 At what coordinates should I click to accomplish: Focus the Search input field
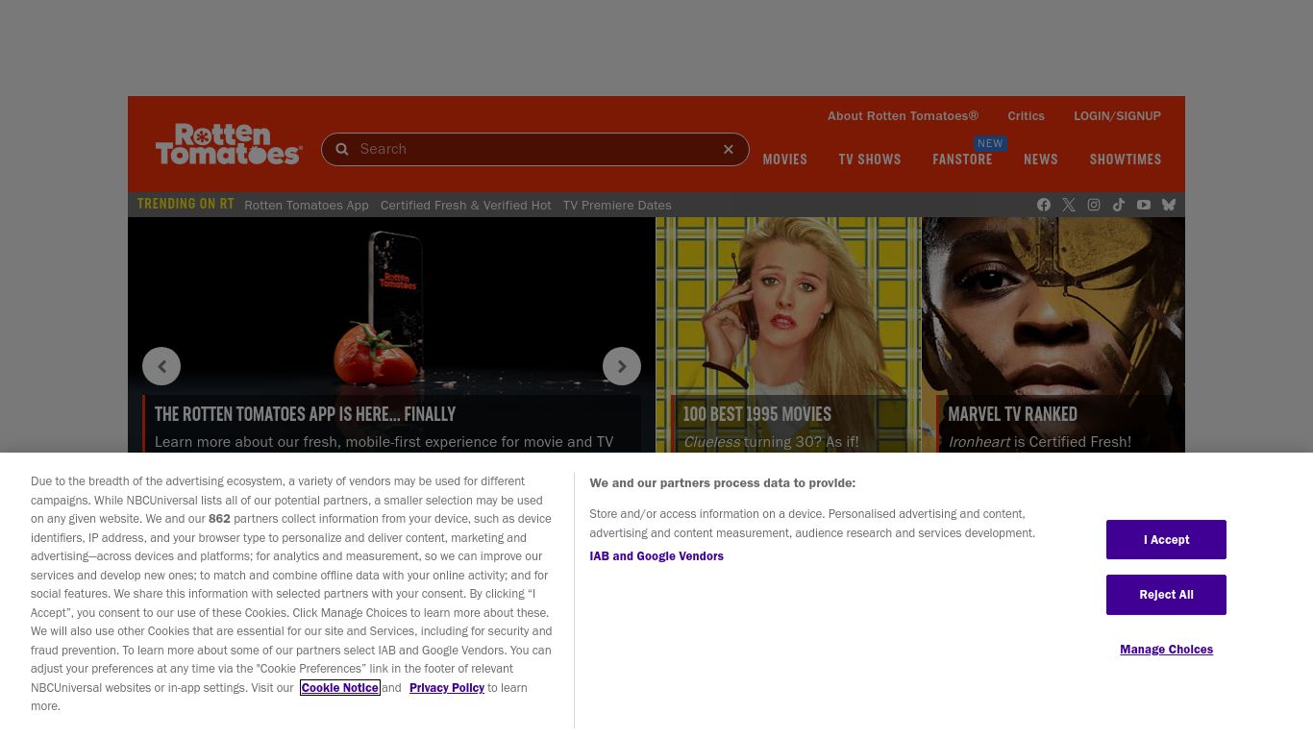(535, 149)
